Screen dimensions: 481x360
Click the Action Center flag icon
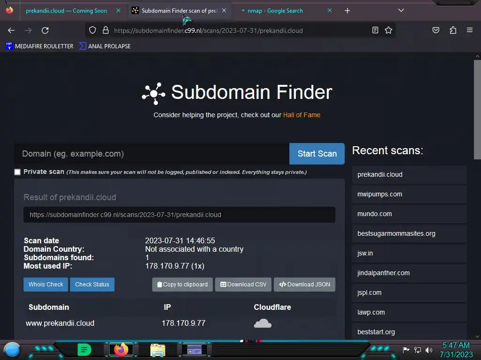pyautogui.click(x=406, y=350)
